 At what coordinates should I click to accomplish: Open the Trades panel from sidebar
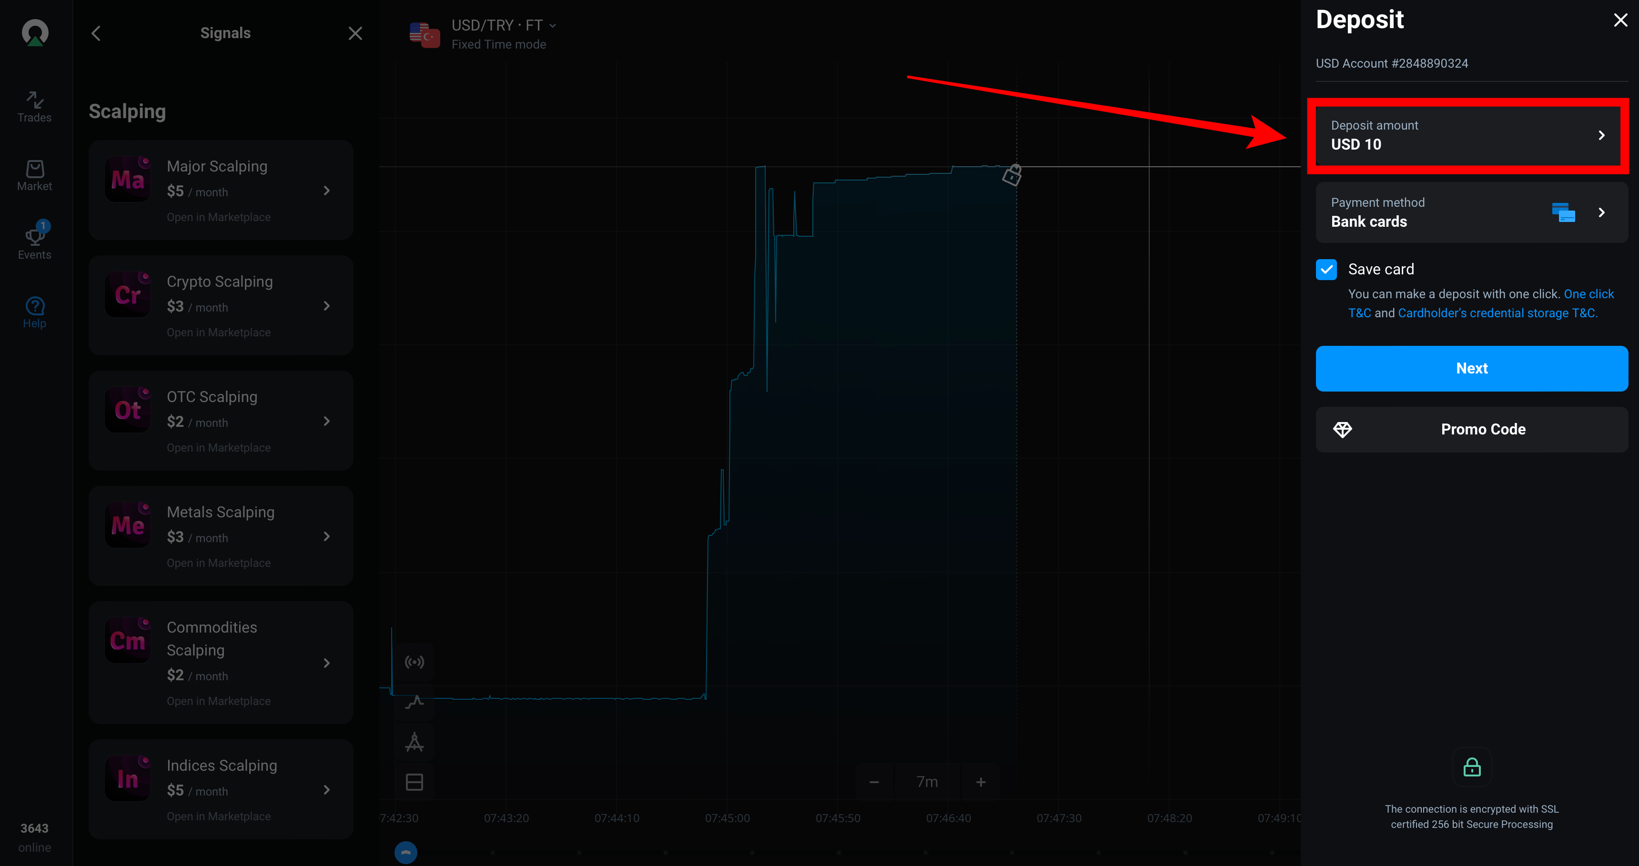pyautogui.click(x=34, y=107)
